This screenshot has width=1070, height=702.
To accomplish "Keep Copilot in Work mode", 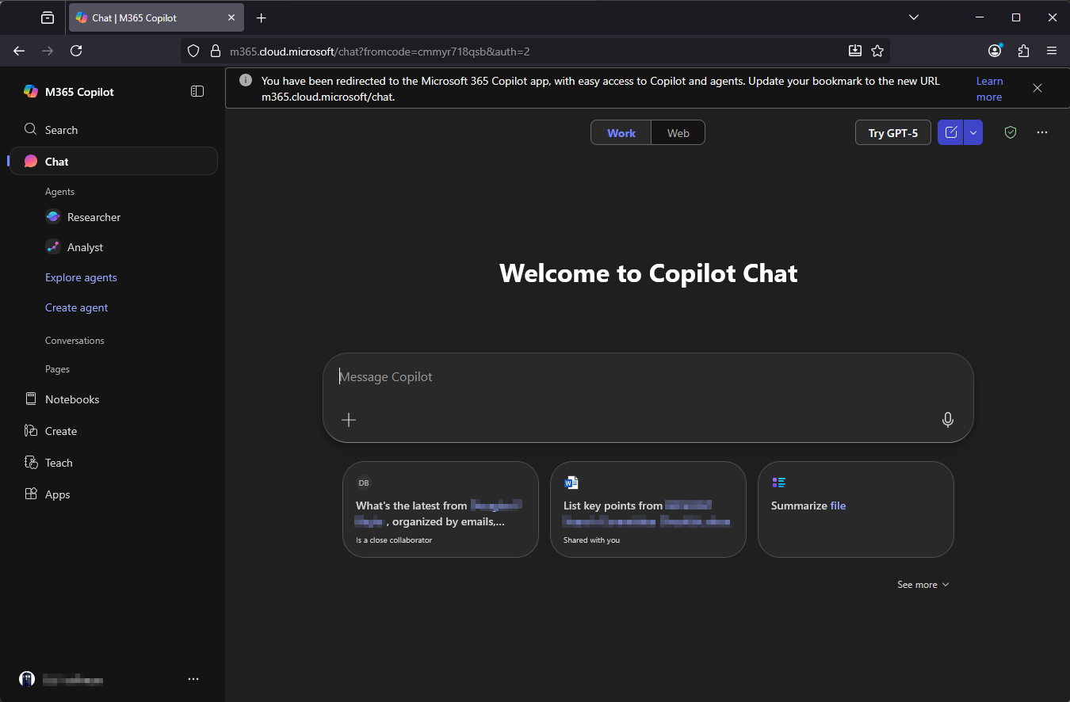I will [621, 132].
